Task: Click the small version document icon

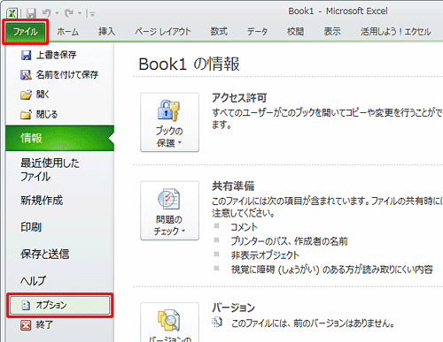Action: (x=217, y=323)
